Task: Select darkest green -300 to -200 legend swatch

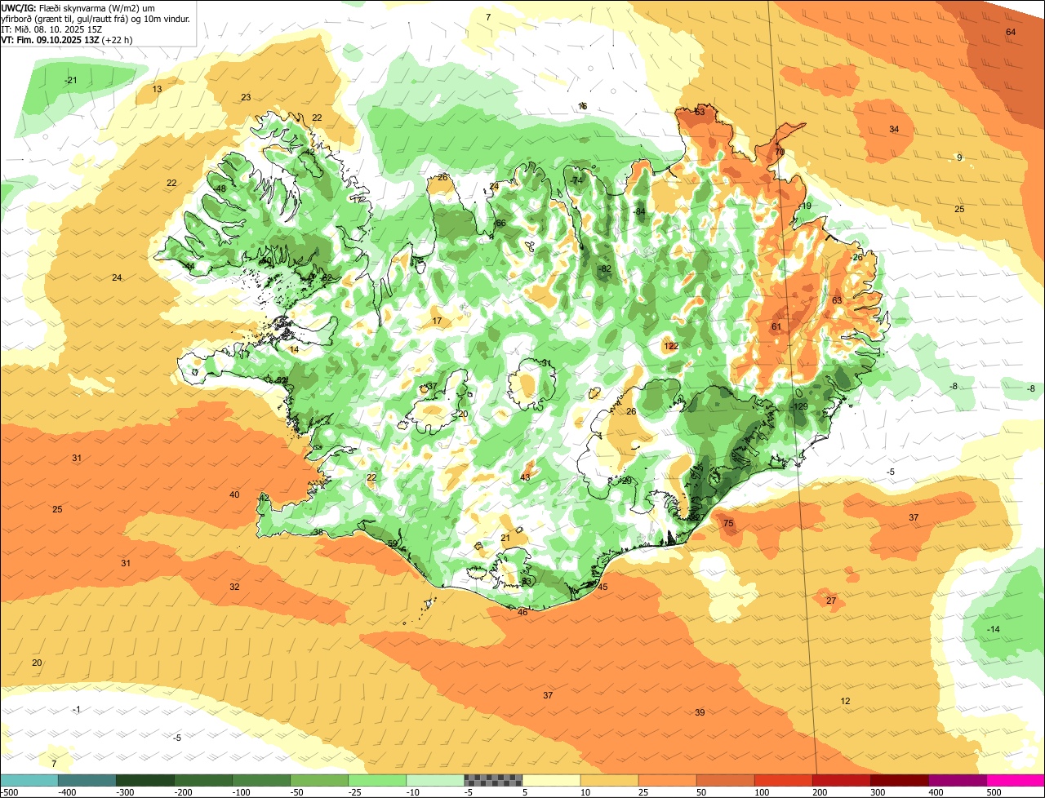Action: click(x=145, y=780)
